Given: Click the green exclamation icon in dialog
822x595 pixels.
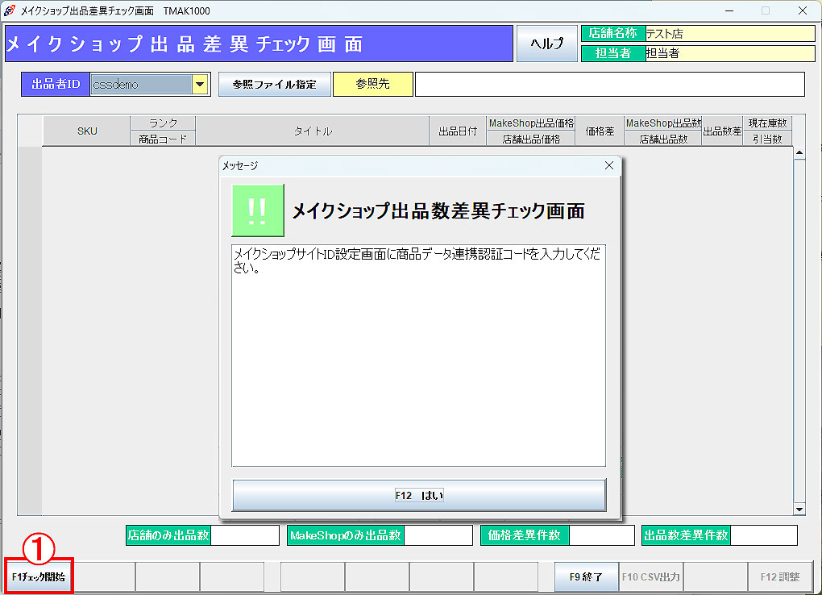Looking at the screenshot, I should coord(258,210).
